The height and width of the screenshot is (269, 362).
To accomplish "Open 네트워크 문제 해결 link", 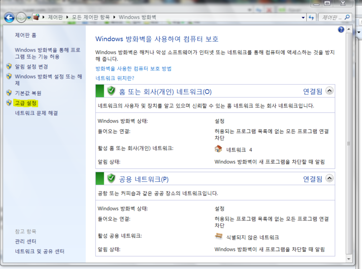I will (x=36, y=113).
